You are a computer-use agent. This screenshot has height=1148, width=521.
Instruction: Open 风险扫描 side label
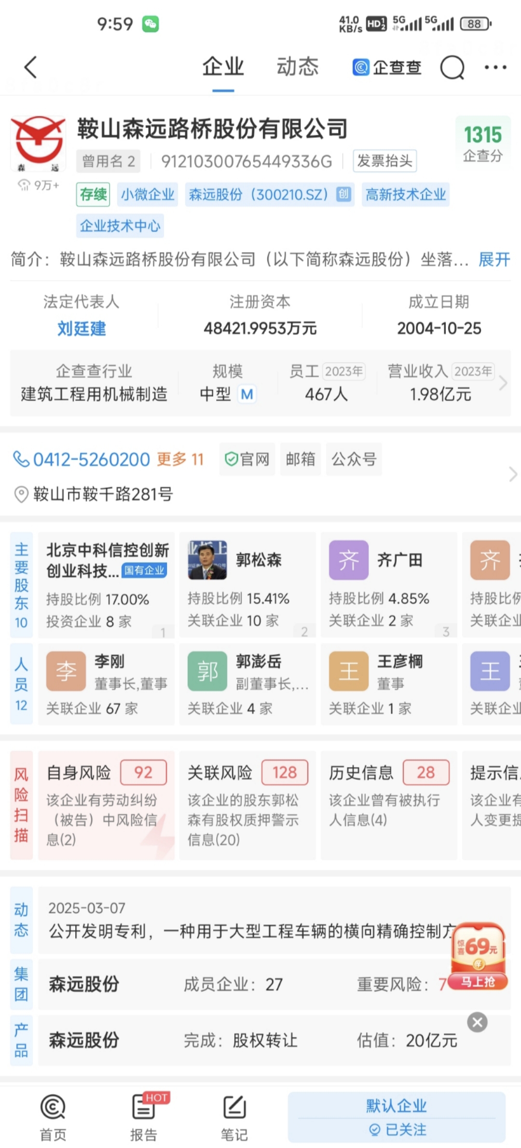click(x=21, y=805)
